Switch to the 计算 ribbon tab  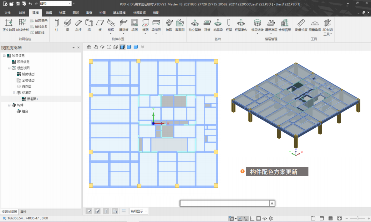click(x=62, y=13)
